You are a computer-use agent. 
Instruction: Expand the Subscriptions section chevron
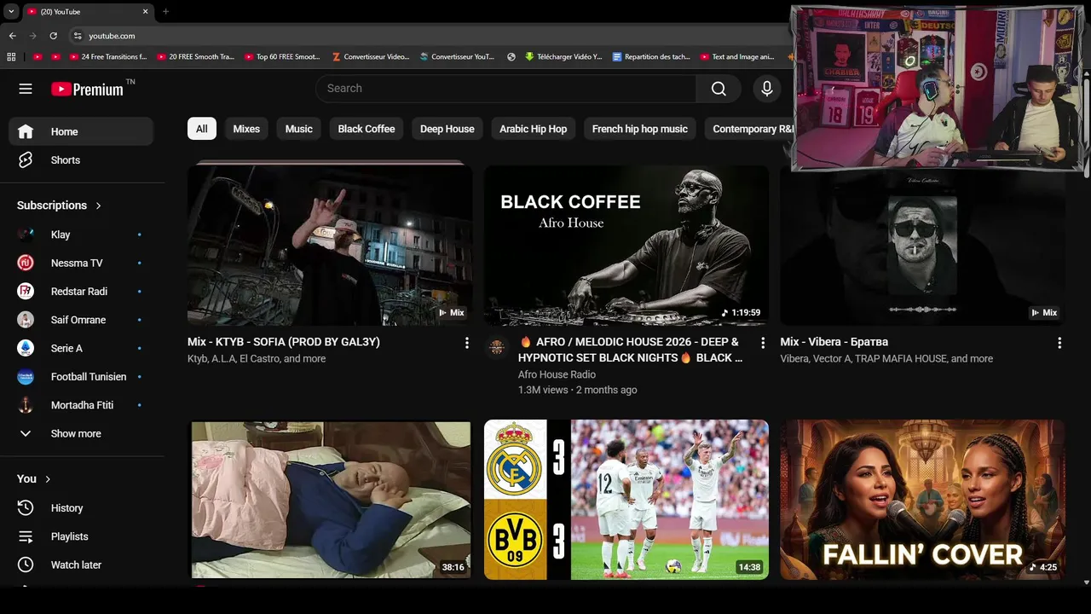(98, 206)
